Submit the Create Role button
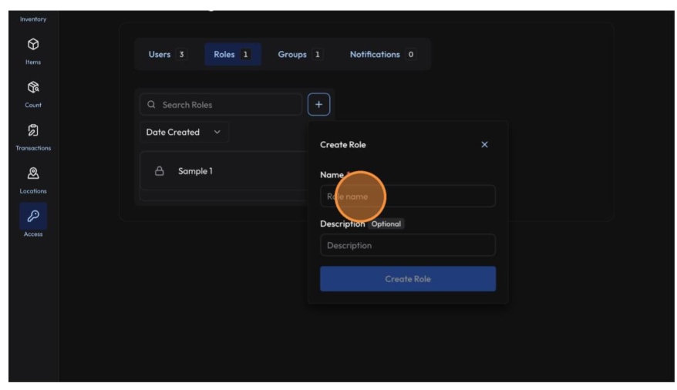 [408, 279]
